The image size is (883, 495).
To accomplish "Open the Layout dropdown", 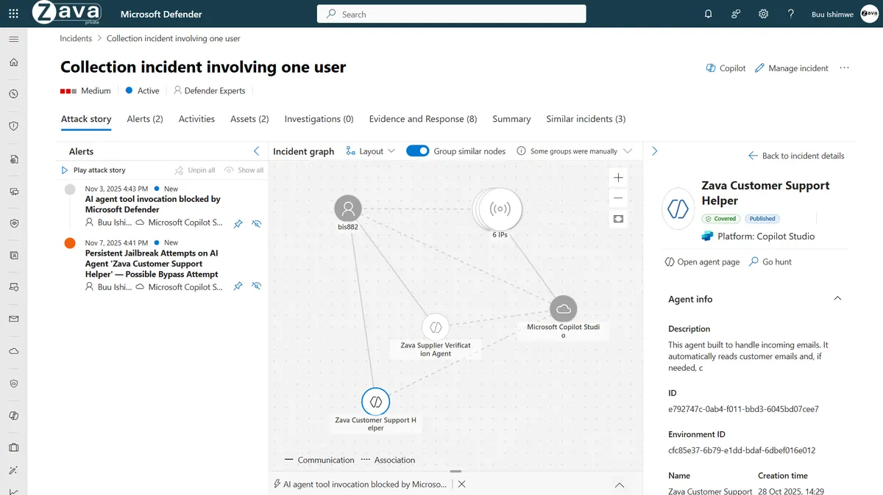I will pos(371,151).
